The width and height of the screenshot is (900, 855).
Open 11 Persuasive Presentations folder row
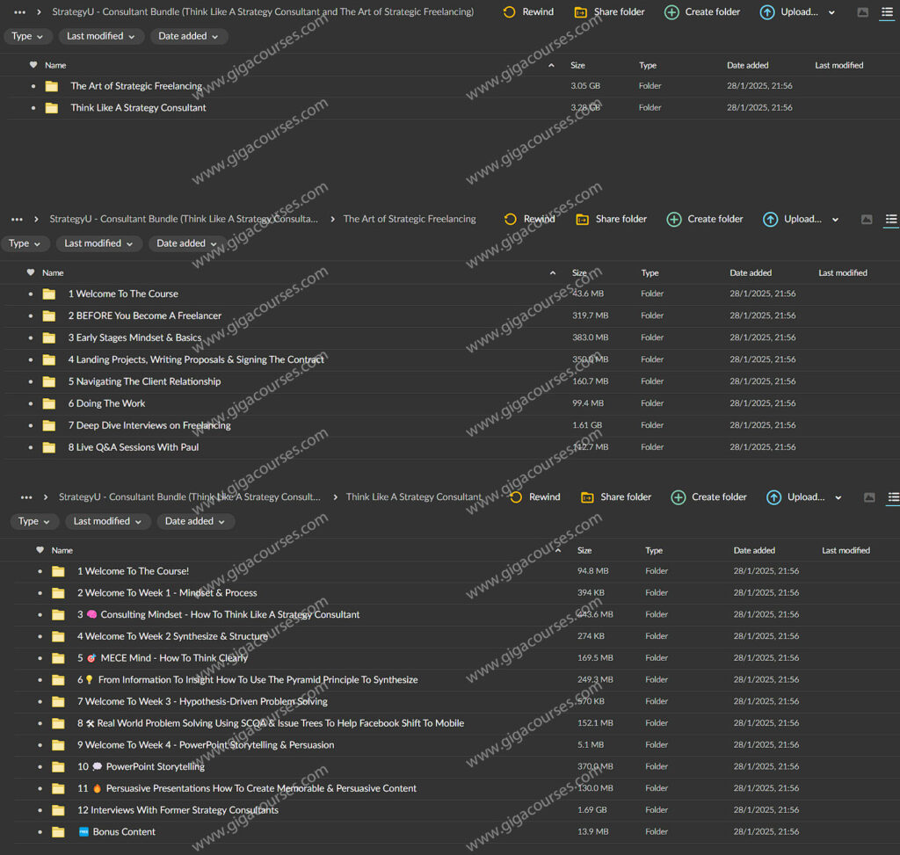[x=247, y=788]
